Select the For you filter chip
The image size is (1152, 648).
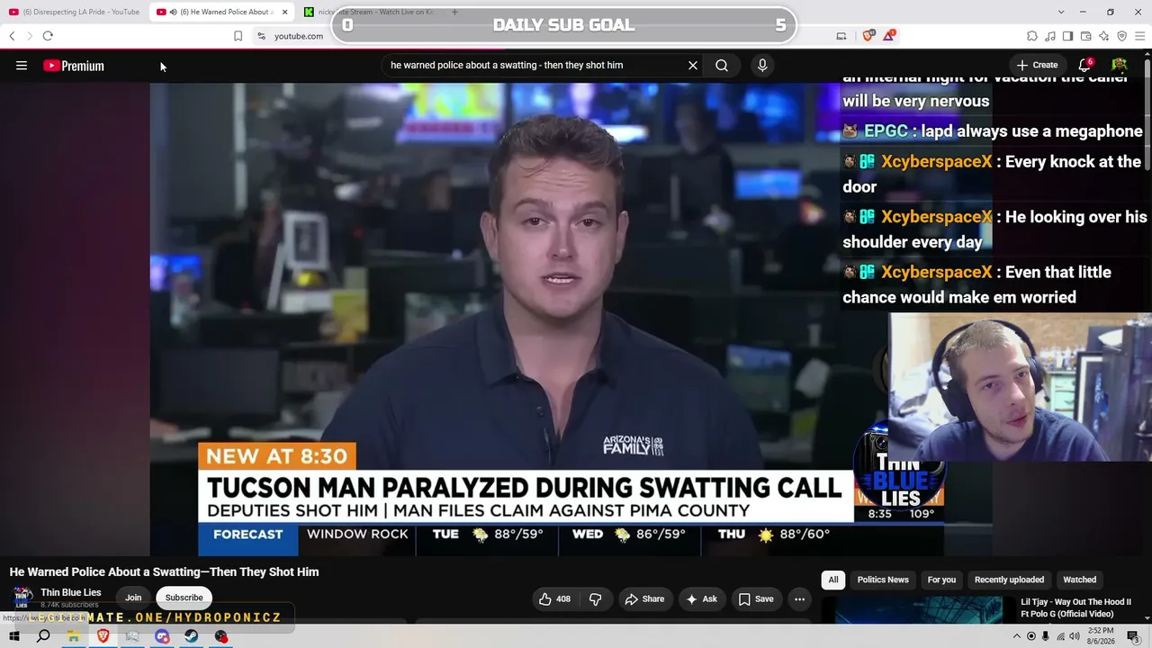941,580
